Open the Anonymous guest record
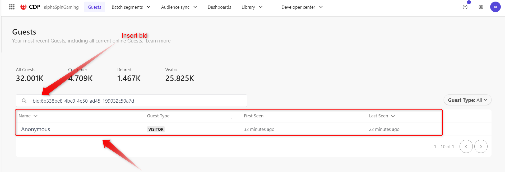 36,129
